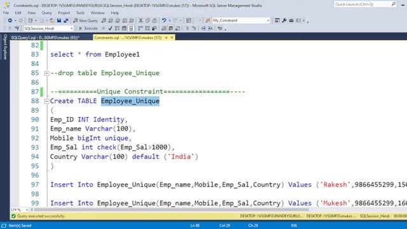Click the Save file toolbar icon
The width and height of the screenshot is (407, 229).
pos(59,20)
